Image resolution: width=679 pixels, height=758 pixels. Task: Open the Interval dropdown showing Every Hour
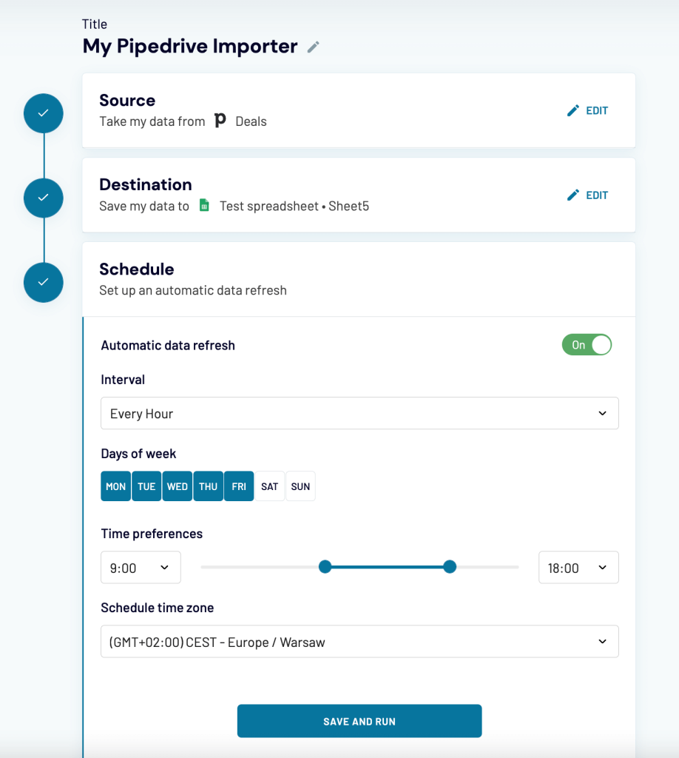point(359,413)
